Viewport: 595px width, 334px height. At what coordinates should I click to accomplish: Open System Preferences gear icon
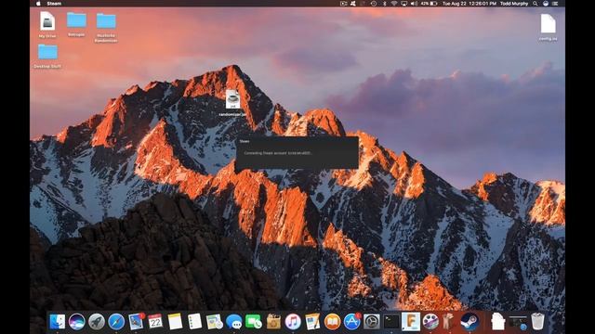tap(372, 322)
